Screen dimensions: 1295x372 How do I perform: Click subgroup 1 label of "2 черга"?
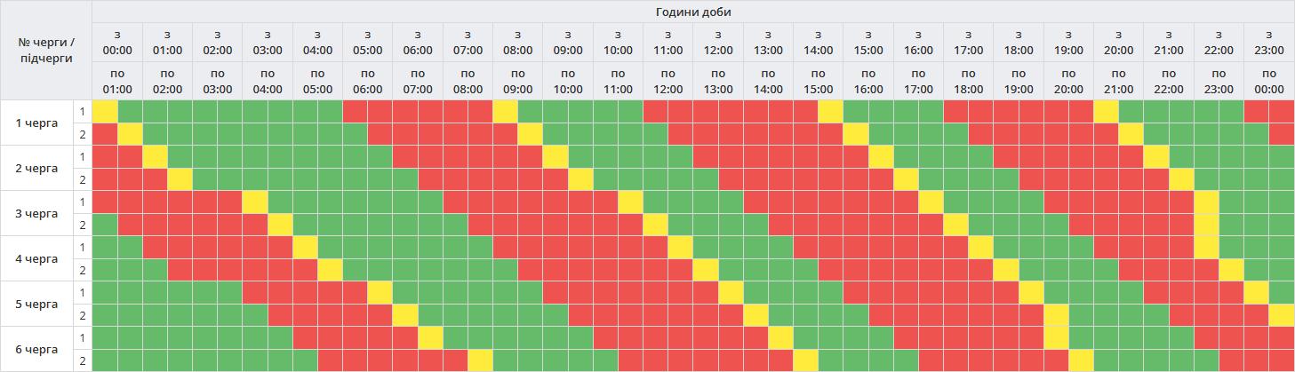pos(83,157)
